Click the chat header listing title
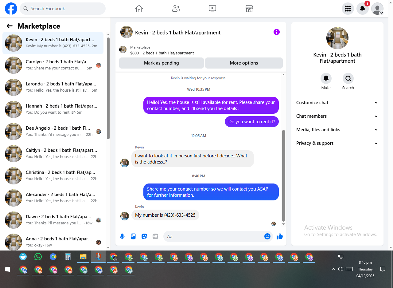This screenshot has height=288, width=393. point(178,33)
